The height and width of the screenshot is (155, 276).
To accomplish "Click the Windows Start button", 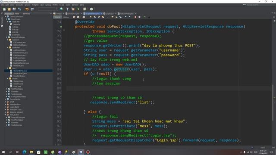I will pos(3,152).
